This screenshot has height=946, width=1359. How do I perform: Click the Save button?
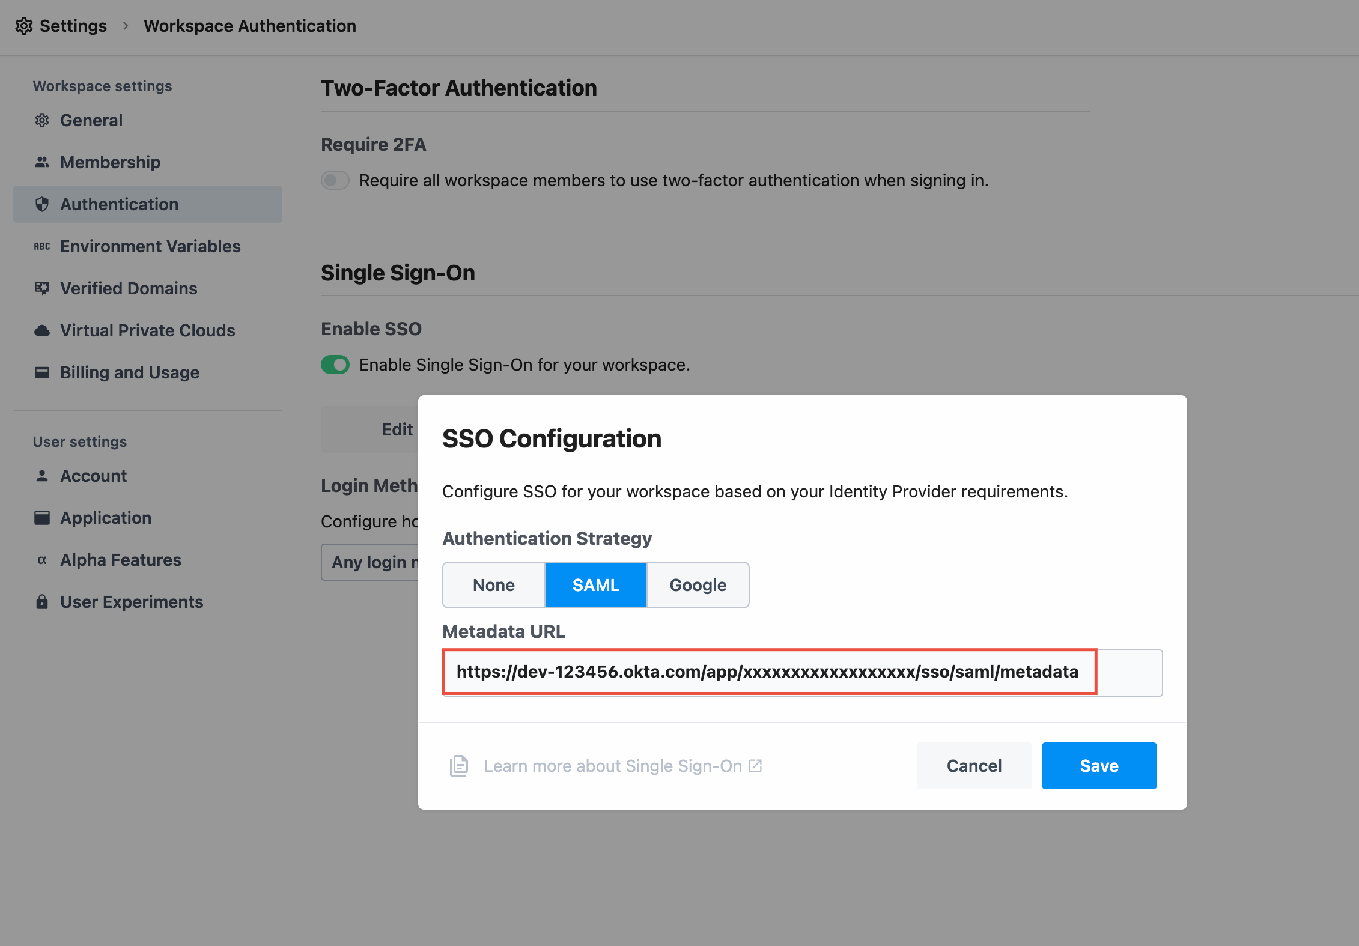[x=1099, y=766]
